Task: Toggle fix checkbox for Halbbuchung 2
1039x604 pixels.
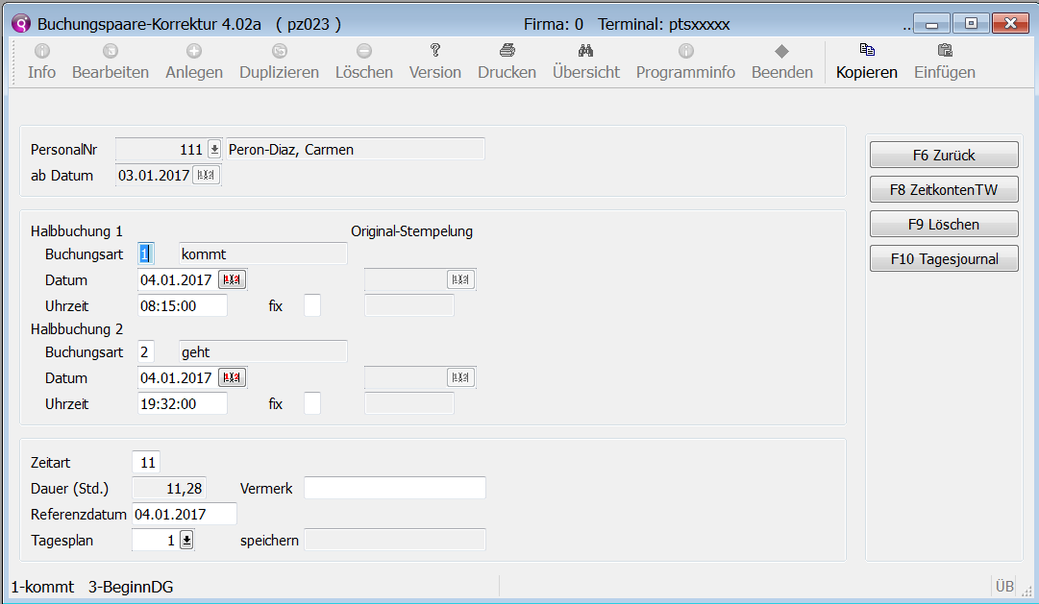Action: coord(312,404)
